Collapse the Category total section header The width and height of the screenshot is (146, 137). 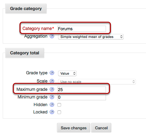coord(24,53)
